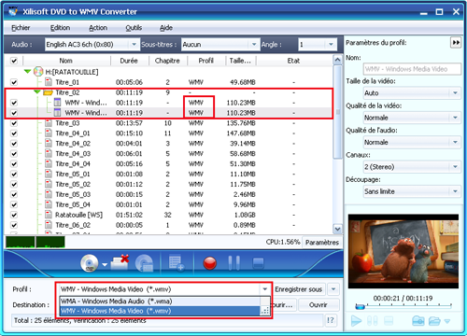Sort list by Chapitre column header
The height and width of the screenshot is (336, 467).
pyautogui.click(x=167, y=61)
